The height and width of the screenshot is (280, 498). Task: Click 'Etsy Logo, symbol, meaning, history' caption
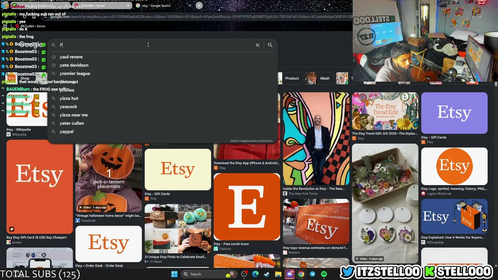[x=454, y=189]
